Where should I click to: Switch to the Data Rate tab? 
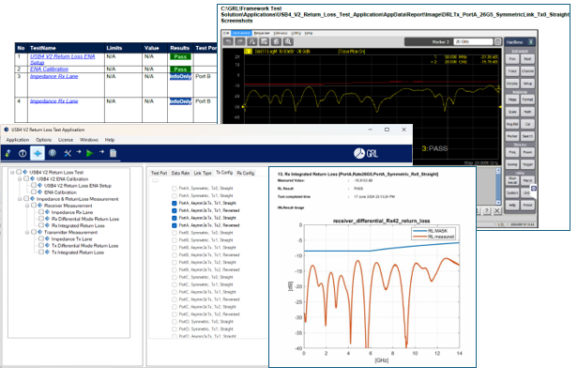[x=180, y=173]
